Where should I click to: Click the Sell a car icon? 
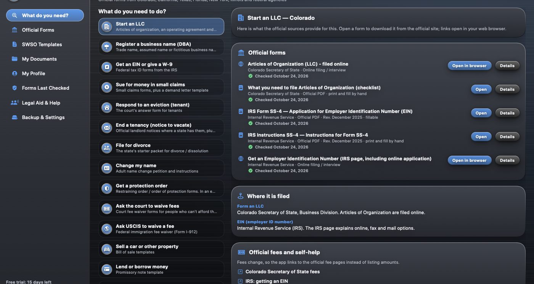tap(107, 249)
